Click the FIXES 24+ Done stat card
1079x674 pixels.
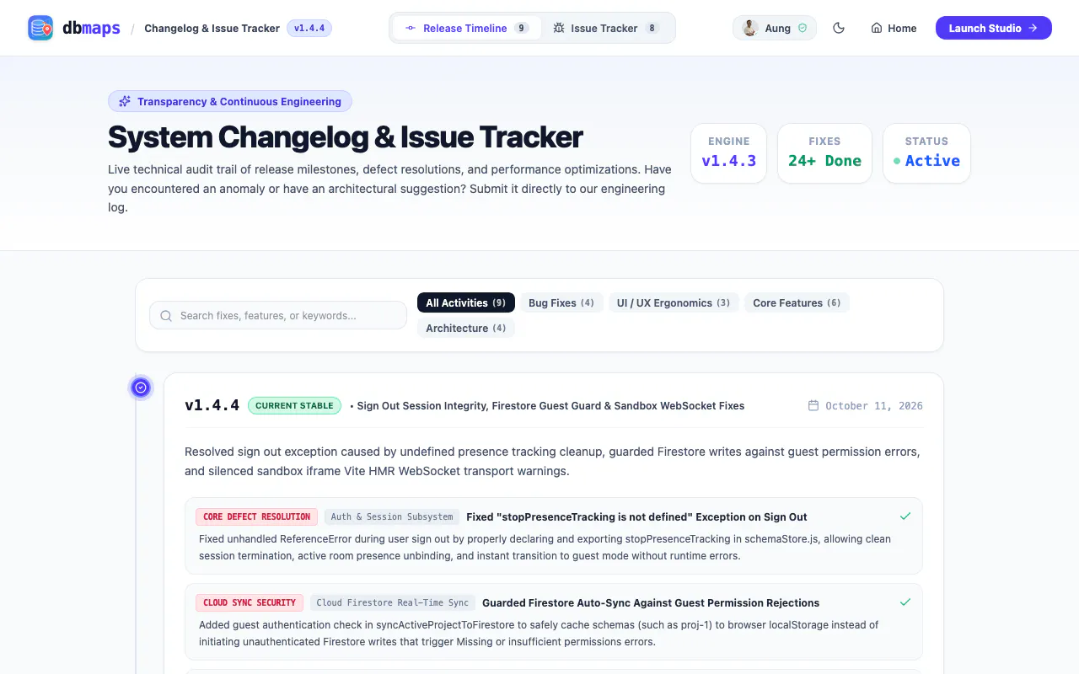(x=824, y=152)
